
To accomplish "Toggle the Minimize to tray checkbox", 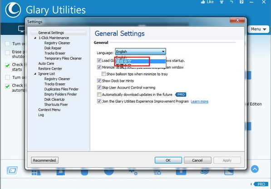I will click(x=99, y=67).
